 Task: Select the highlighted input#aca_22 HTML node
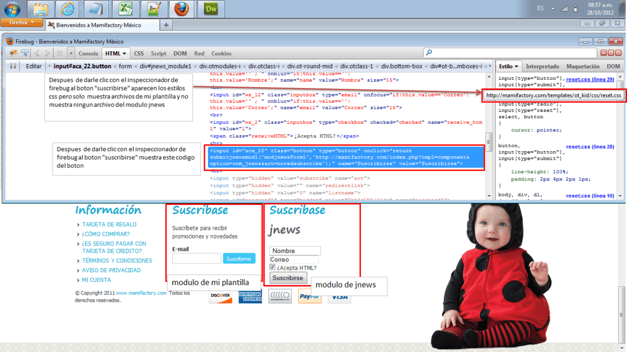(345, 157)
